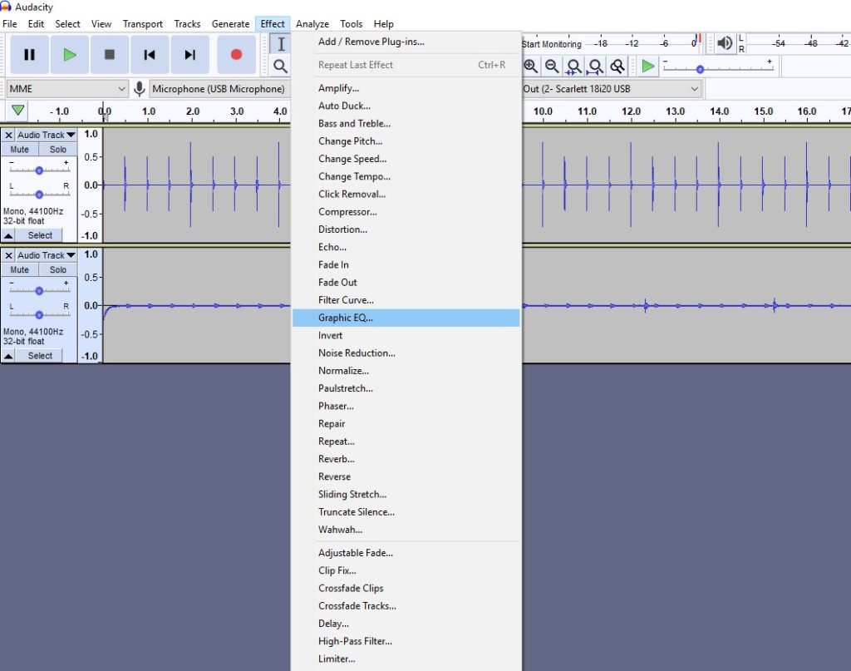This screenshot has height=671, width=851.
Task: Click the red Record button
Action: (x=236, y=53)
